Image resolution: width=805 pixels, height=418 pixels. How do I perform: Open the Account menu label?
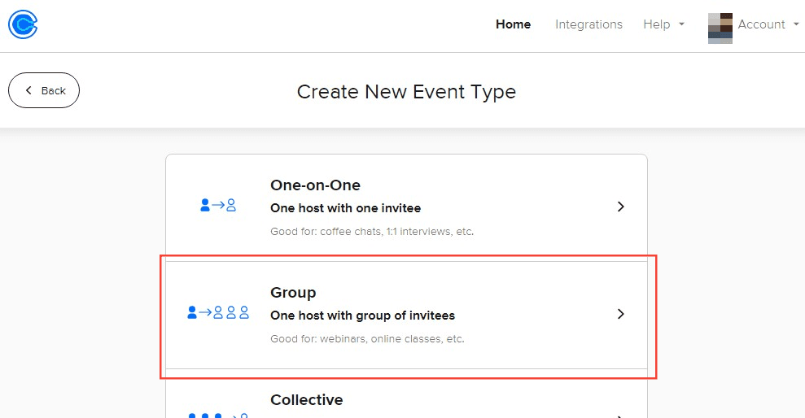pyautogui.click(x=761, y=24)
